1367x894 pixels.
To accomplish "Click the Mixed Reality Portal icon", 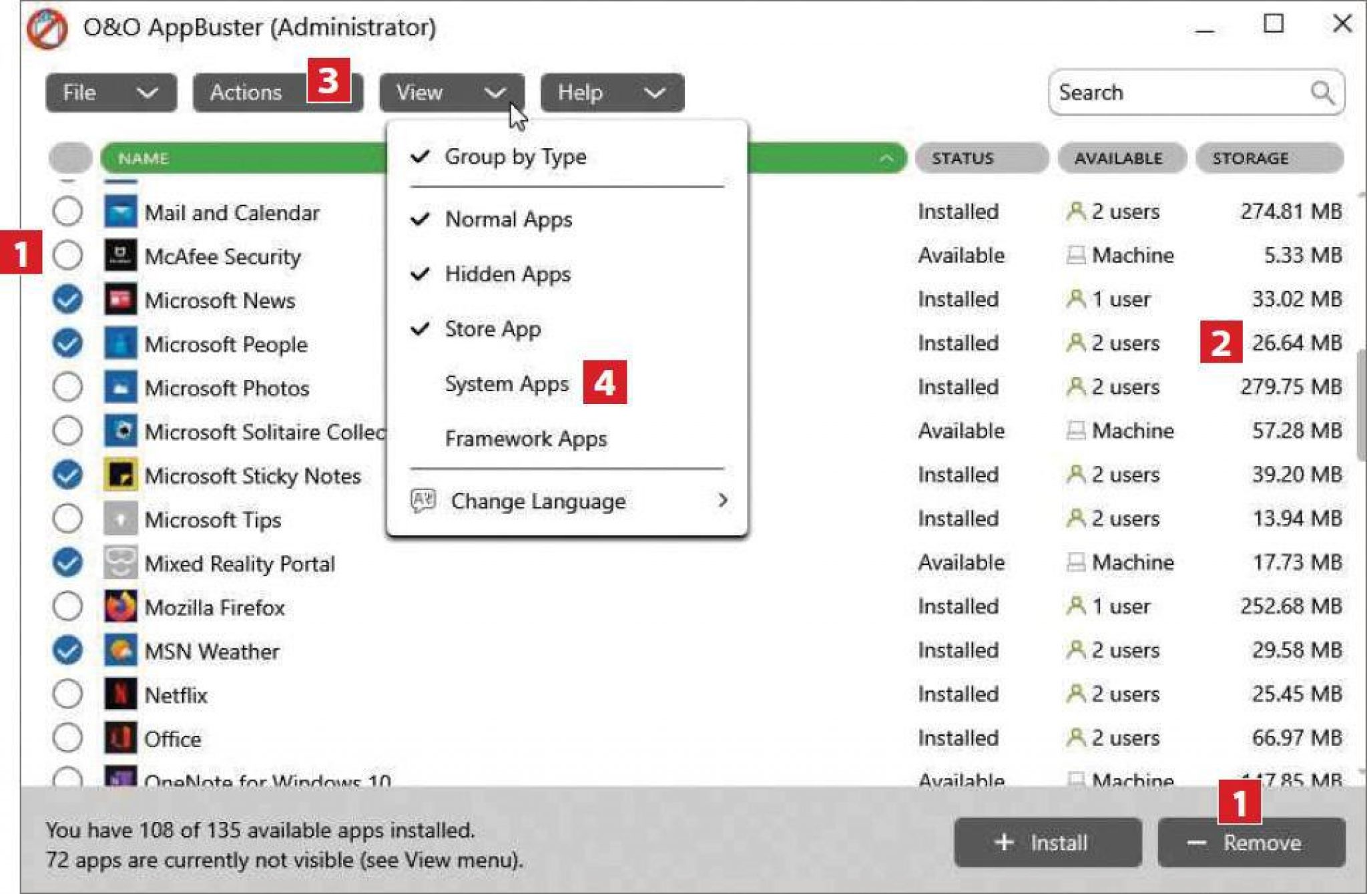I will pos(121,563).
